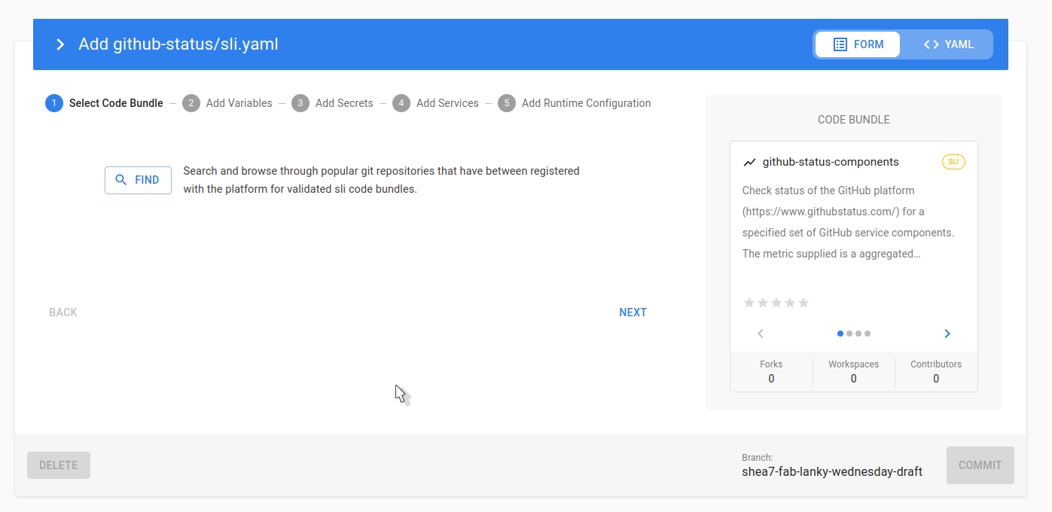
Task: Open step 2 Add Variables
Action: pyautogui.click(x=229, y=103)
